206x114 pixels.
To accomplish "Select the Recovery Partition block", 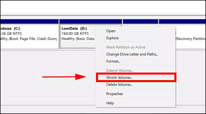I will coord(191,37).
